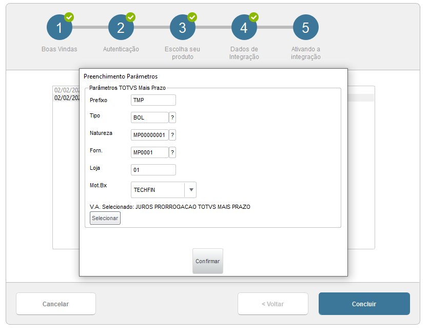Open lookup help next to Tipo field
Viewport: 429px width, 335px height.
click(x=172, y=117)
